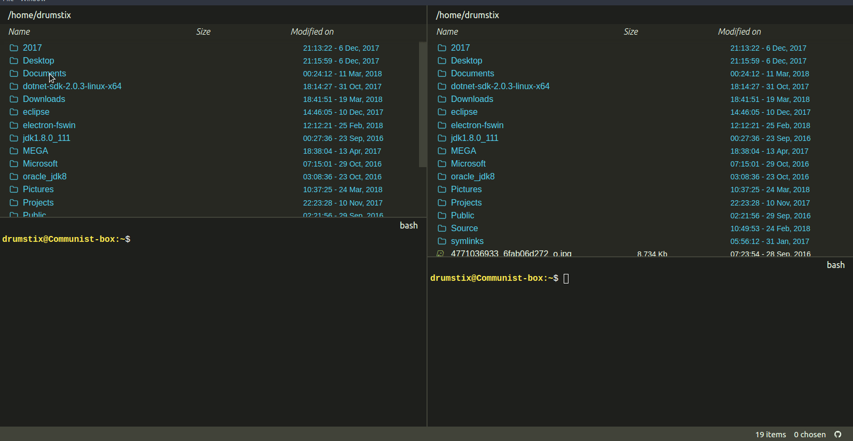The height and width of the screenshot is (441, 853).
Task: Click the Desktop folder icon in the left pane
Action: pos(14,61)
